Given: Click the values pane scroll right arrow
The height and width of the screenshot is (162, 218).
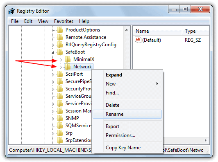Looking at the screenshot, I should tap(206, 140).
